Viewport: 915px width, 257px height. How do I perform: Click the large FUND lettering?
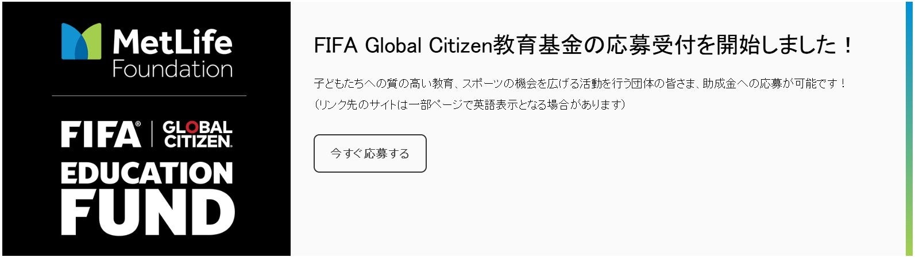(x=147, y=213)
